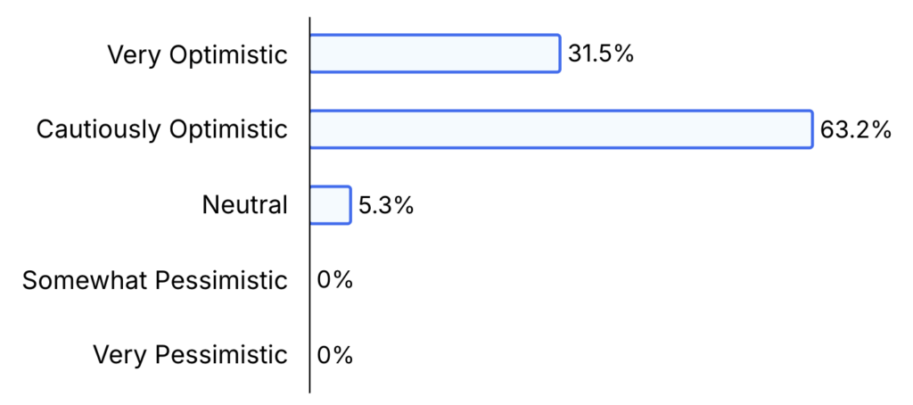913x405 pixels.
Task: Select the 63.2% data label
Action: coord(855,130)
